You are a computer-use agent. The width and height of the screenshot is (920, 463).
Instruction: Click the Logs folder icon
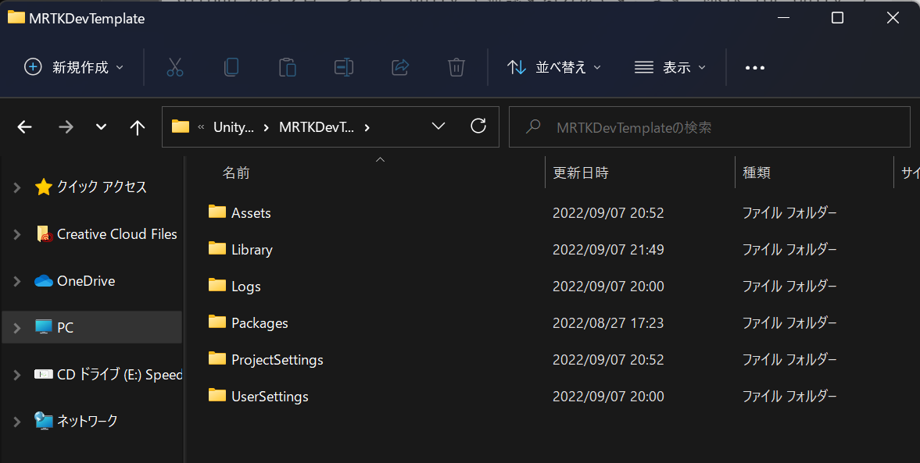(x=217, y=286)
